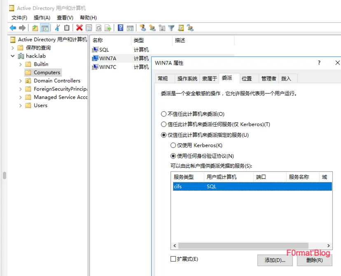
Task: Switch to the 隶属于 tab
Action: 209,79
